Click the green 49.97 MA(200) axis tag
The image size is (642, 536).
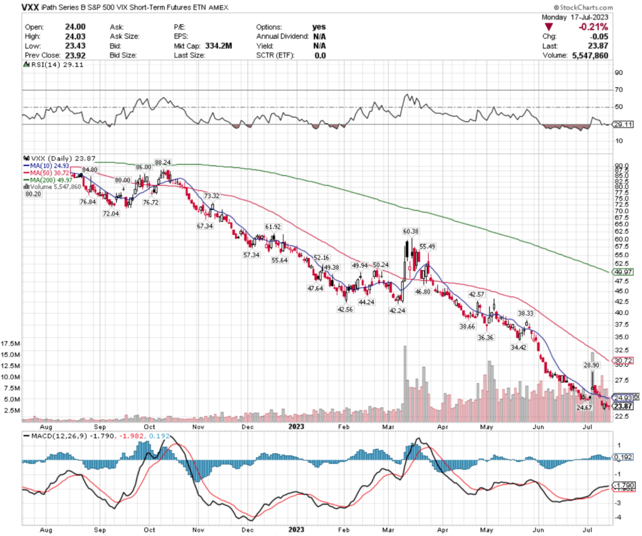tap(623, 272)
